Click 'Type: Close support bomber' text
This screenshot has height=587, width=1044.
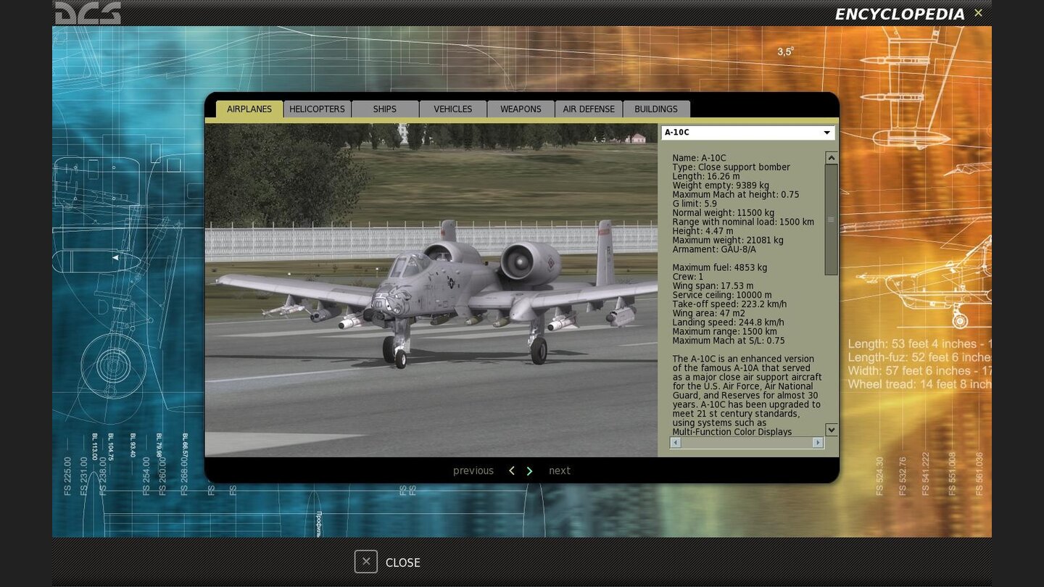731,167
